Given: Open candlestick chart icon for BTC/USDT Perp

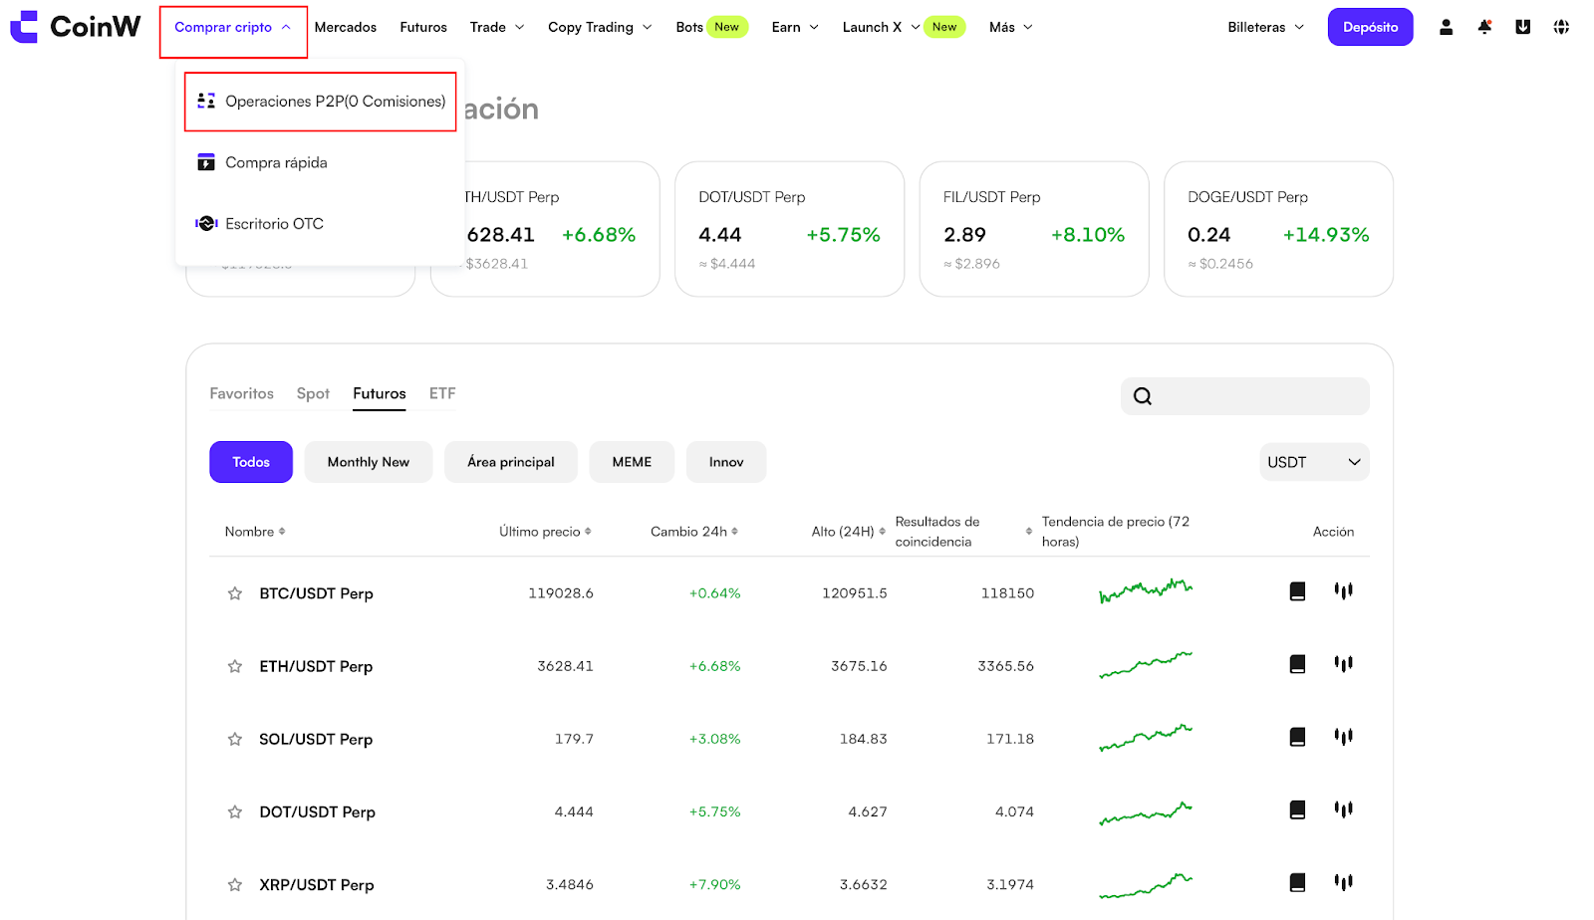Looking at the screenshot, I should pyautogui.click(x=1344, y=591).
